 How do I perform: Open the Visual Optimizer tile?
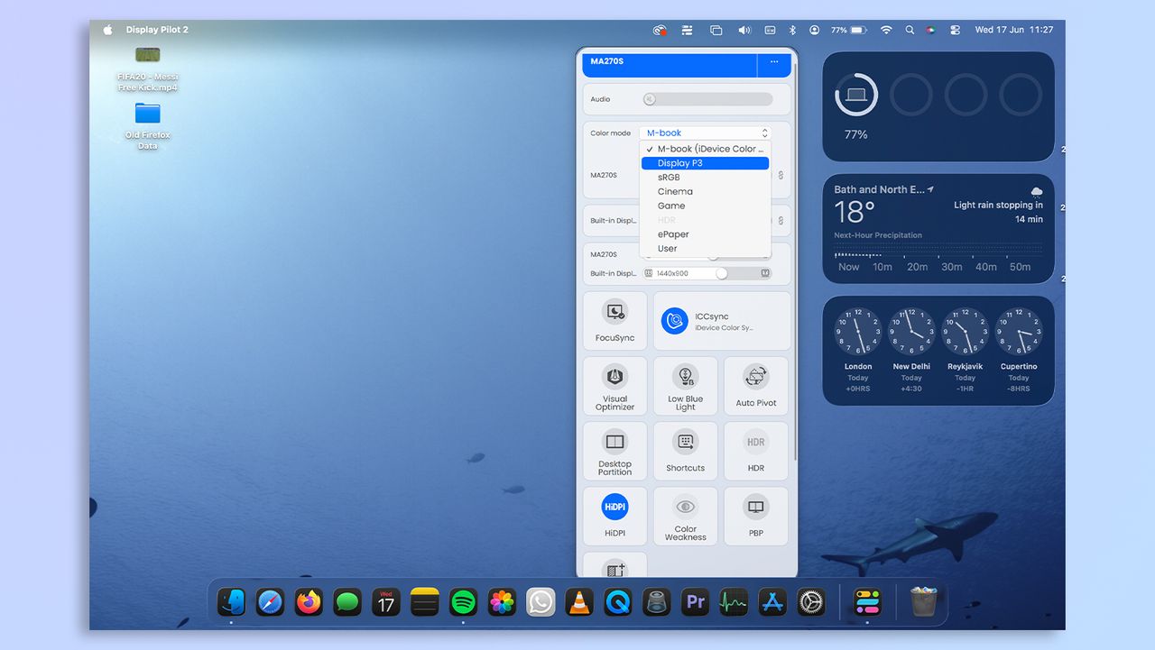tap(615, 386)
